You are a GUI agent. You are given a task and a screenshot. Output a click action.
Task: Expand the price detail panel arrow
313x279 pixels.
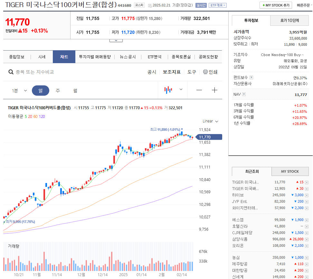click(x=116, y=41)
